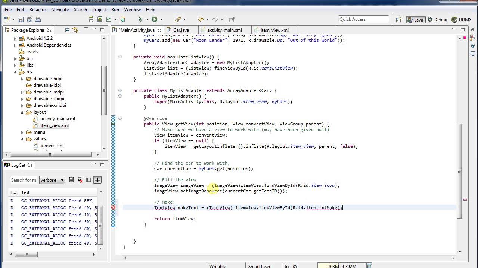Click the garbage collector trash icon

369,266
